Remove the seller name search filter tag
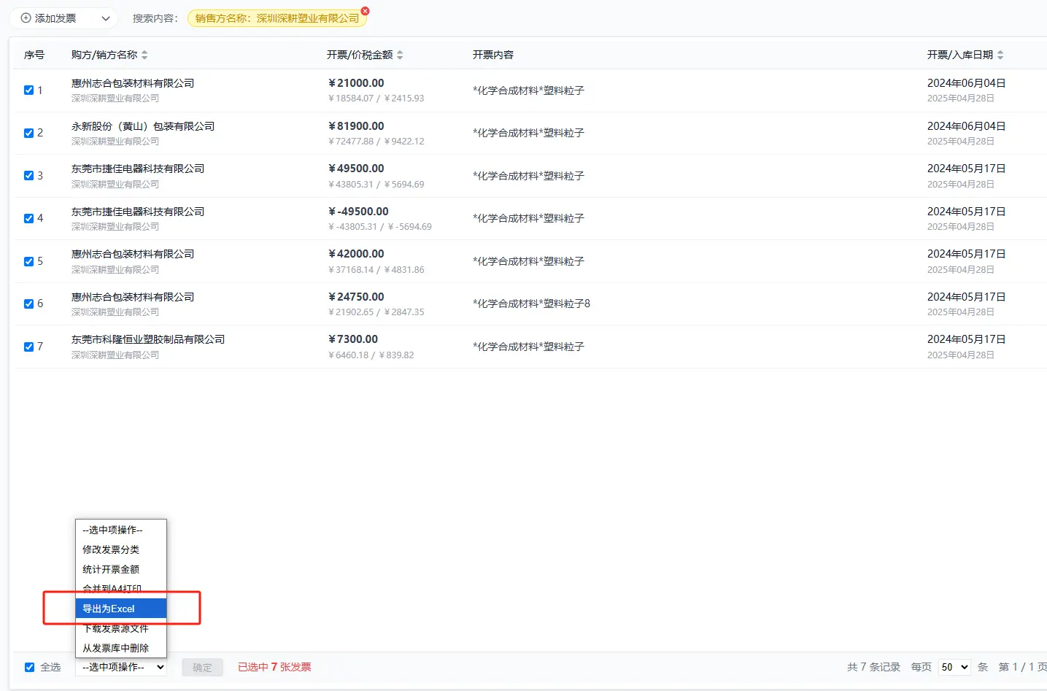Image resolution: width=1047 pixels, height=691 pixels. coord(366,11)
